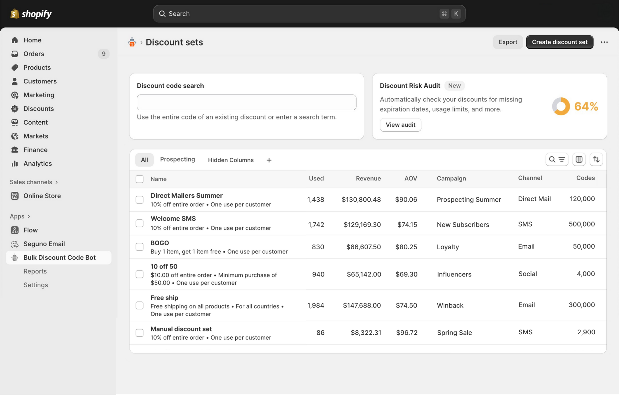619x395 pixels.
Task: Click the sort arrows icon
Action: coord(596,160)
